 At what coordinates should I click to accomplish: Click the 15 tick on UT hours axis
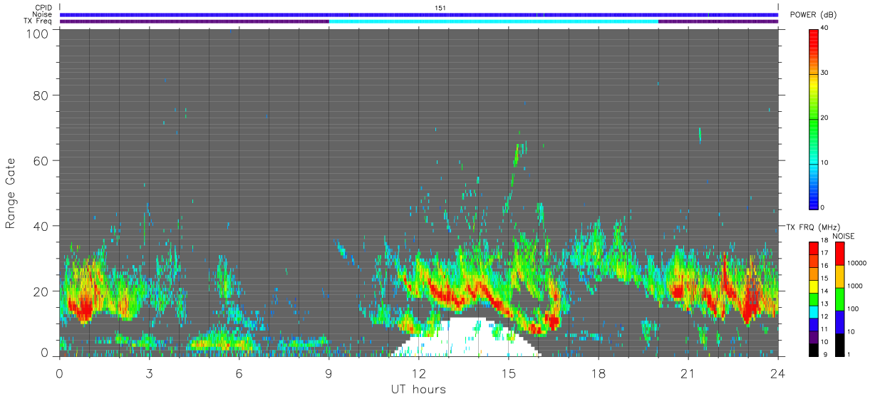click(508, 373)
